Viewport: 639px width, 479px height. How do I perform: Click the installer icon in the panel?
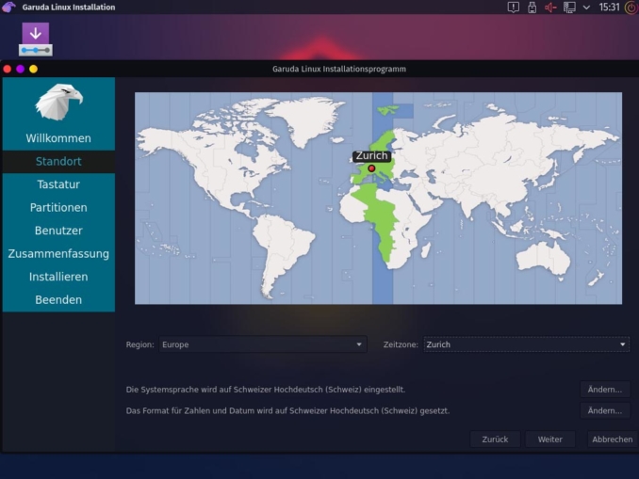coord(35,39)
